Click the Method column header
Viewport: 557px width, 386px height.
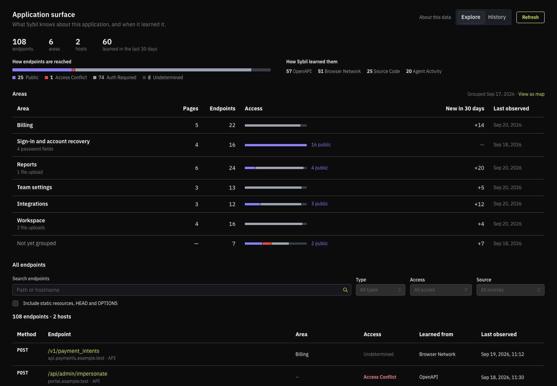click(x=26, y=334)
